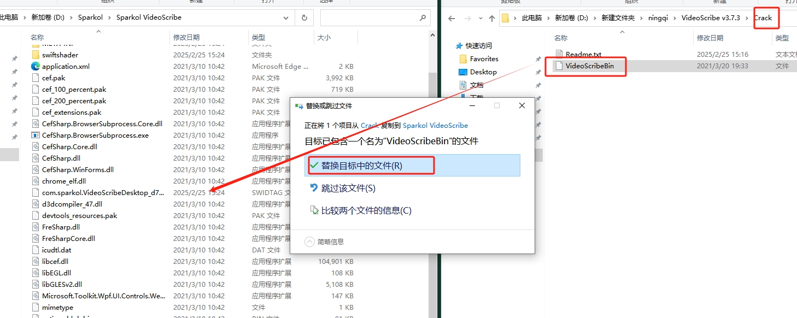Click the Edge icon beside application.xml
Image resolution: width=797 pixels, height=318 pixels.
tap(36, 66)
